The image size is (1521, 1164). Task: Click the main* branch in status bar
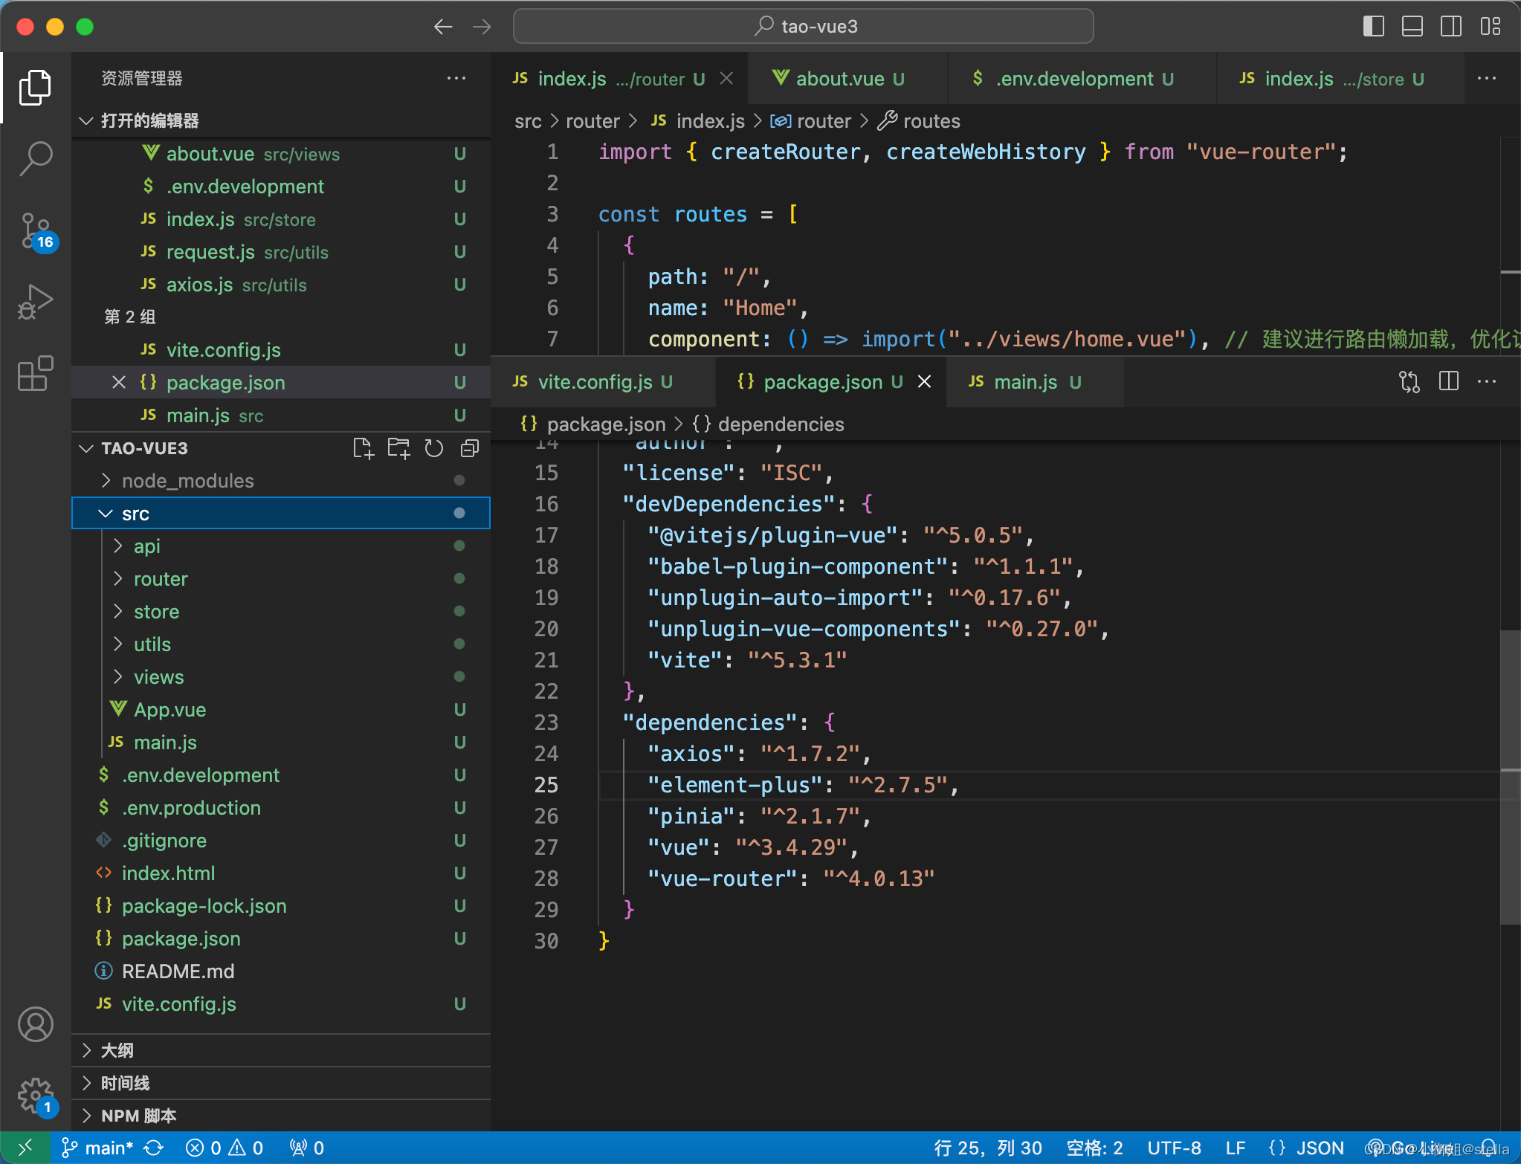pos(100,1148)
